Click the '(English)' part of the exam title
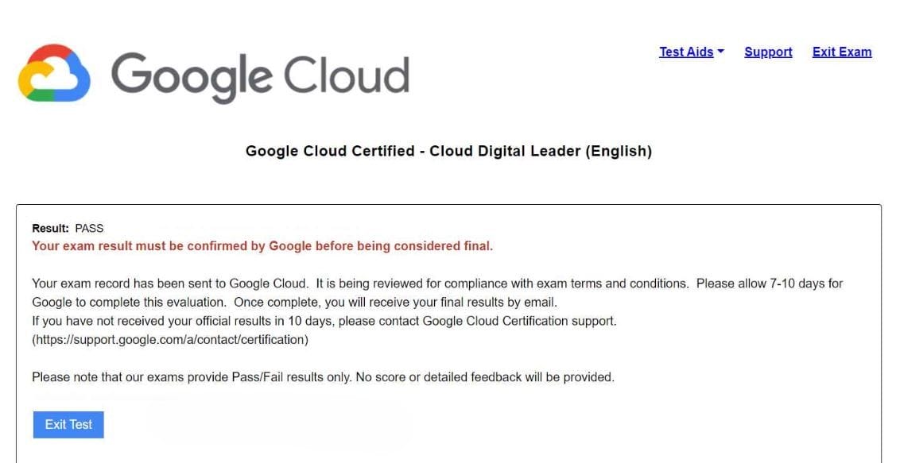Image resolution: width=900 pixels, height=463 pixels. tap(619, 151)
